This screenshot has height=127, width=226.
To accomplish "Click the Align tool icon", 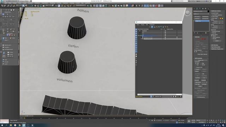I will [91, 6].
